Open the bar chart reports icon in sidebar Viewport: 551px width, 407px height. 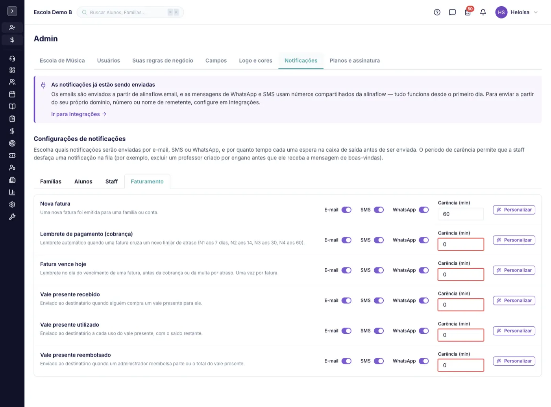[12, 192]
